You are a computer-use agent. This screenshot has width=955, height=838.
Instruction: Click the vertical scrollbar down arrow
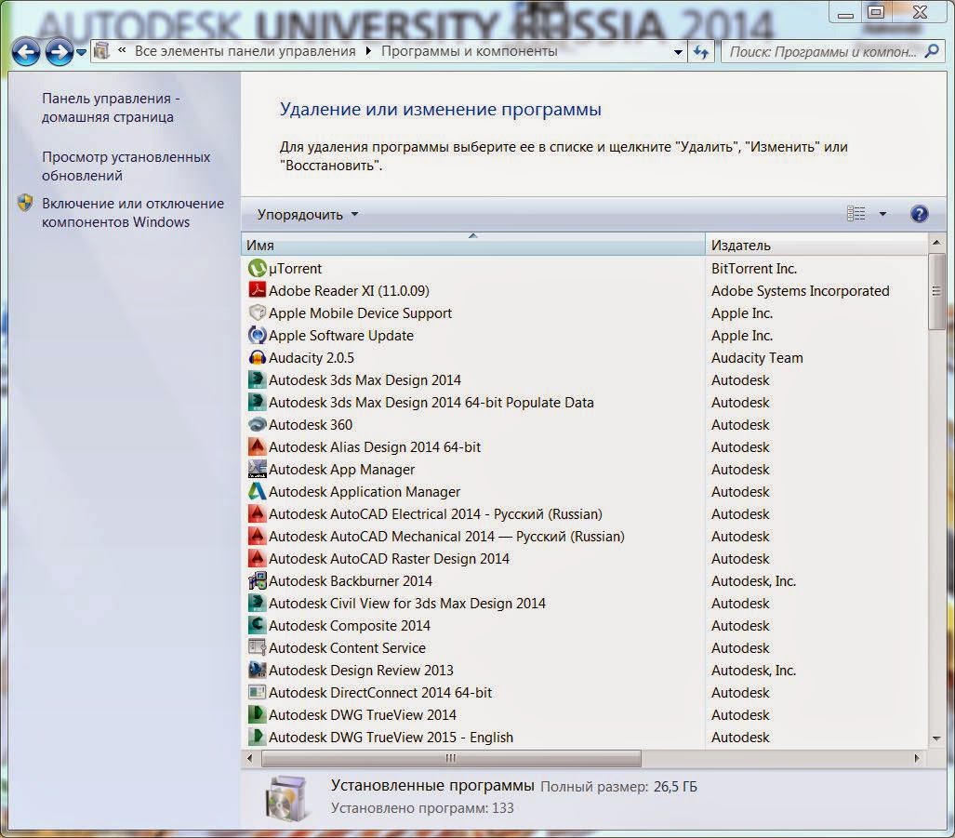coord(936,738)
